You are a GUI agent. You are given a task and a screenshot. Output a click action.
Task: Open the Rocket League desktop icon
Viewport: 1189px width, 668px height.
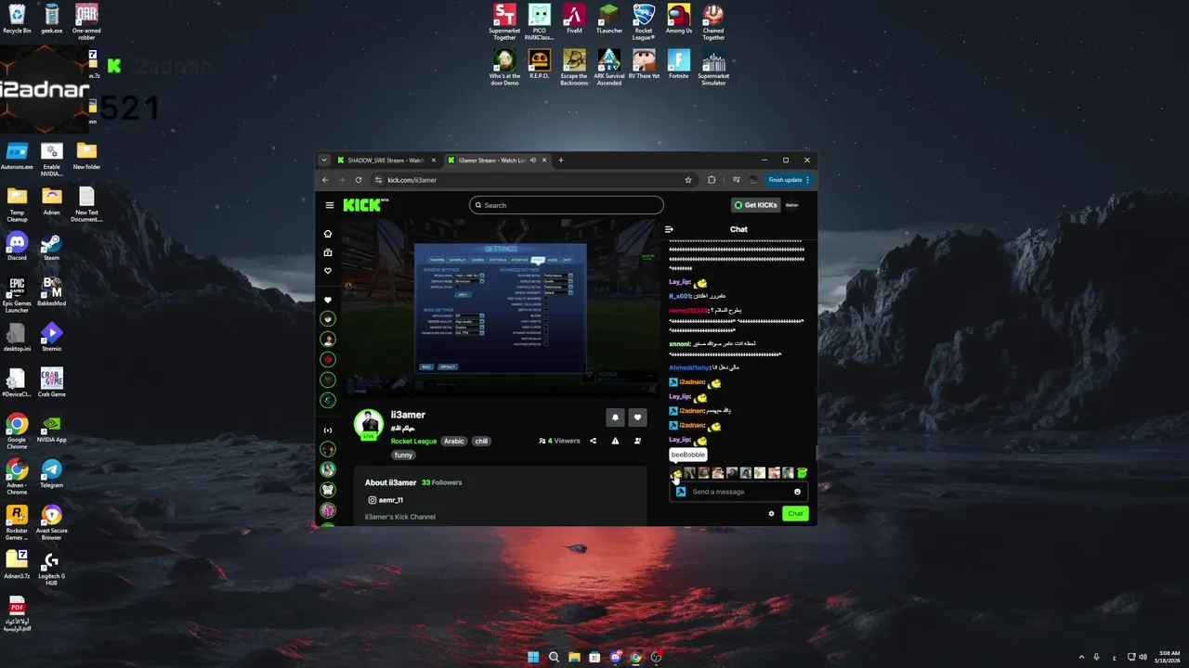(x=644, y=22)
